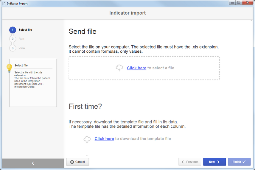
Task: Click the 'First time?' heading
Action: pos(85,107)
